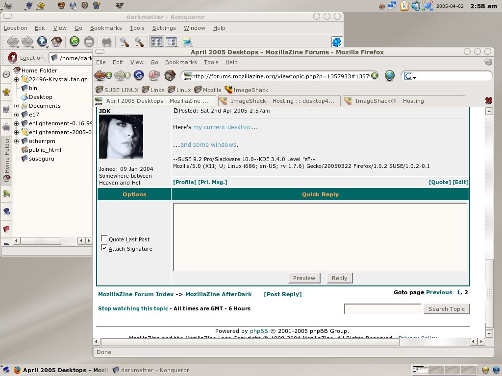The height and width of the screenshot is (376, 502).
Task: Click Konqueror Up directory button
Action: click(42, 41)
